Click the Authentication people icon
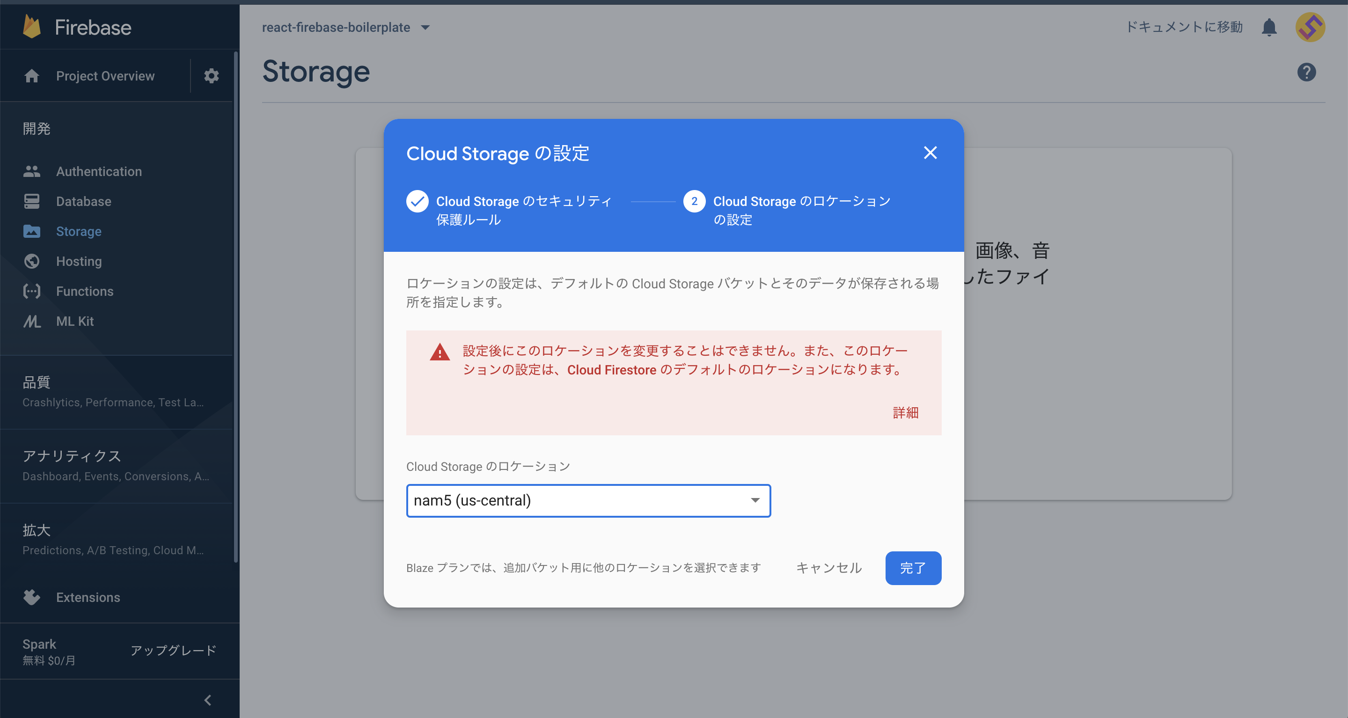Screen dimensions: 1348x718 tap(32, 171)
